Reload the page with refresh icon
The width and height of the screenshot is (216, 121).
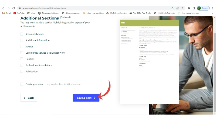click(x=14, y=8)
